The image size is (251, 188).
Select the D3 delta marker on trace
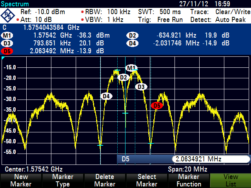[141, 87]
